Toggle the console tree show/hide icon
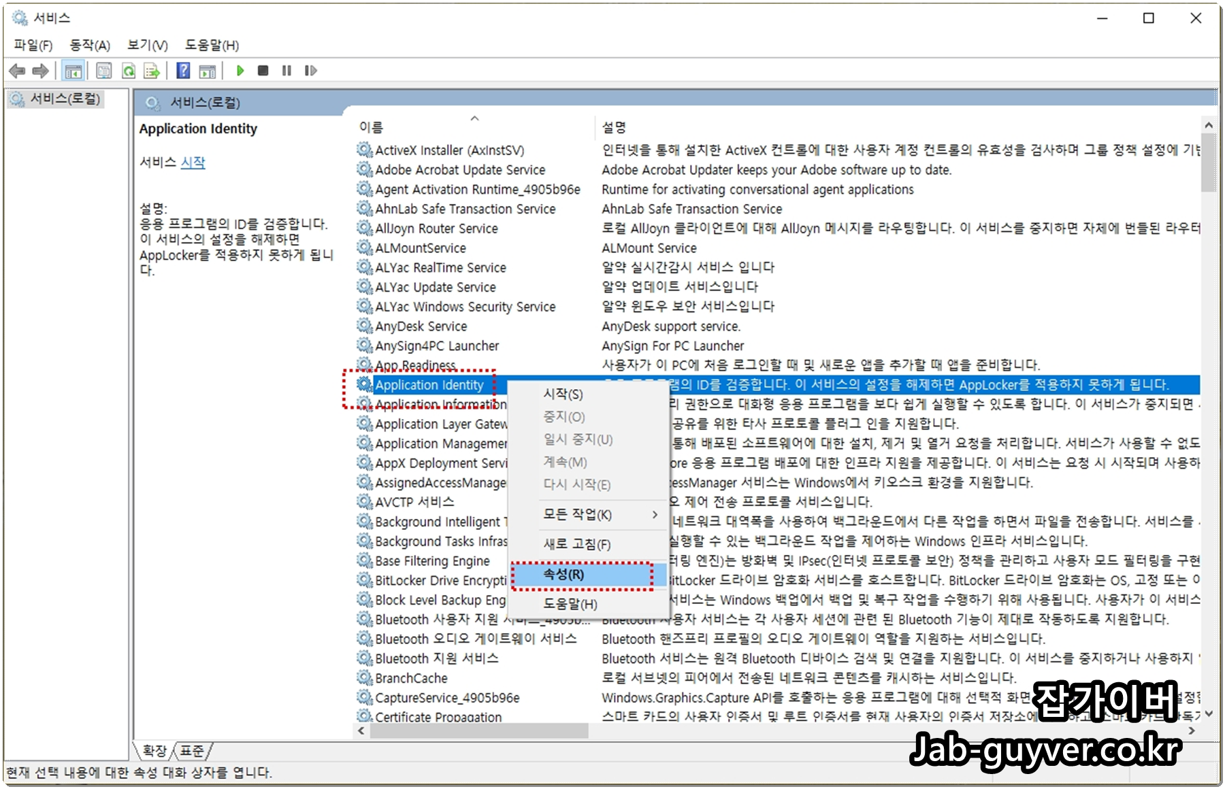1225x789 pixels. click(73, 70)
